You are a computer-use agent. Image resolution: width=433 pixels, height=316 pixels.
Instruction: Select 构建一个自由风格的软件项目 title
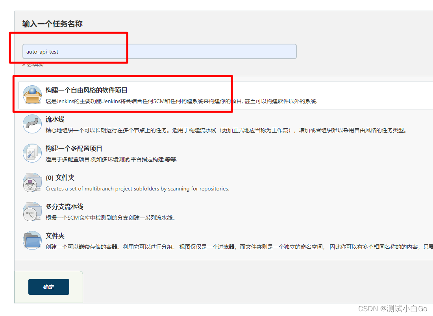[87, 90]
